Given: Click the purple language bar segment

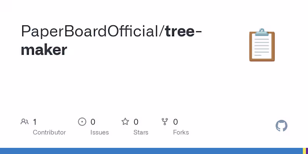Looking at the screenshot, I should (x=306, y=151).
